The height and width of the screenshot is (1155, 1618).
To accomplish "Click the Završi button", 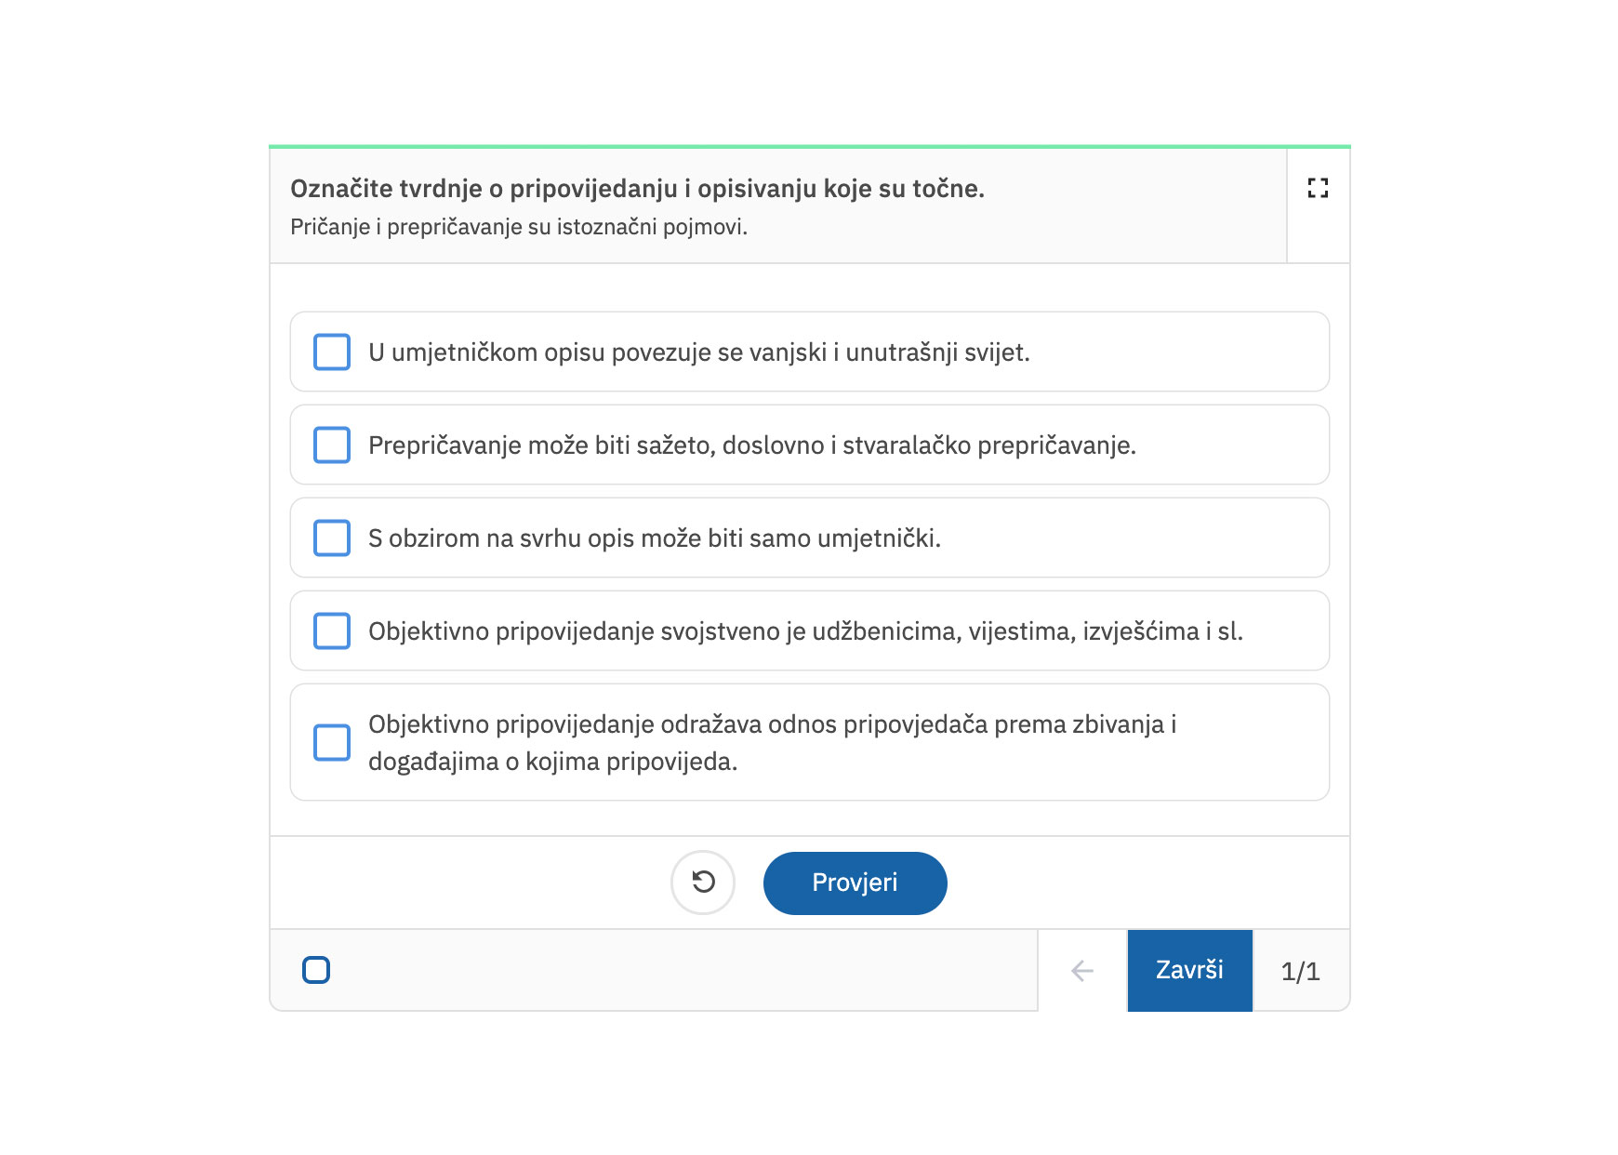I will pos(1189,970).
